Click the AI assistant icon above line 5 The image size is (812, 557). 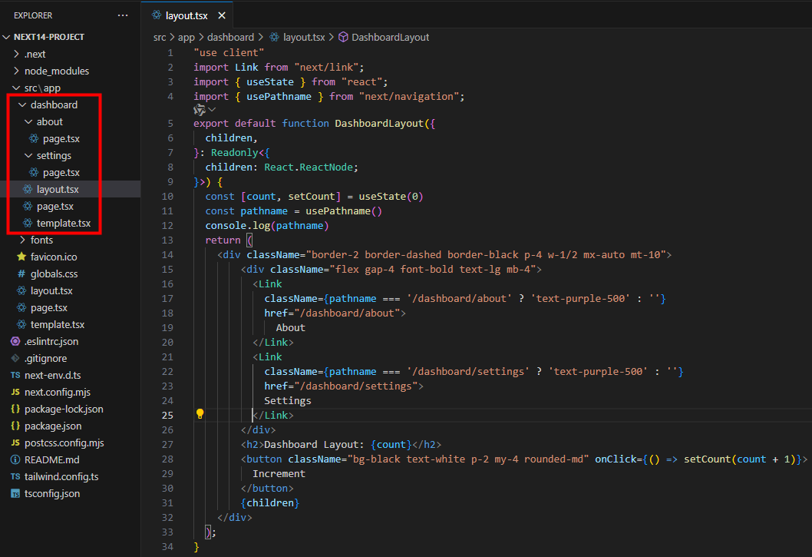200,109
